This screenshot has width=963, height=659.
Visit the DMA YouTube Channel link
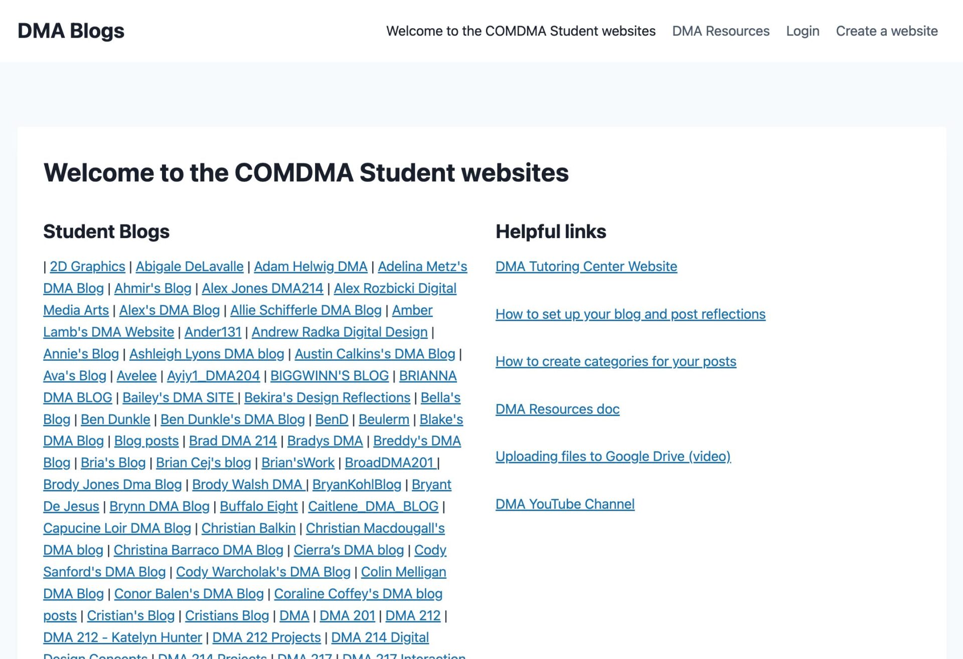565,504
